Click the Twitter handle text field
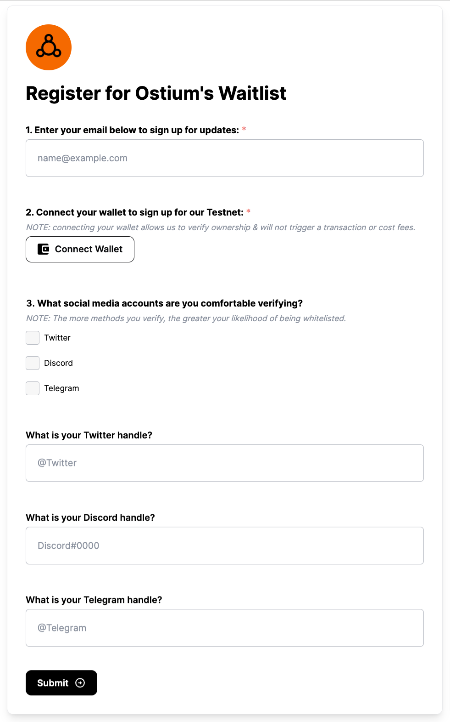This screenshot has height=722, width=450. coord(225,463)
